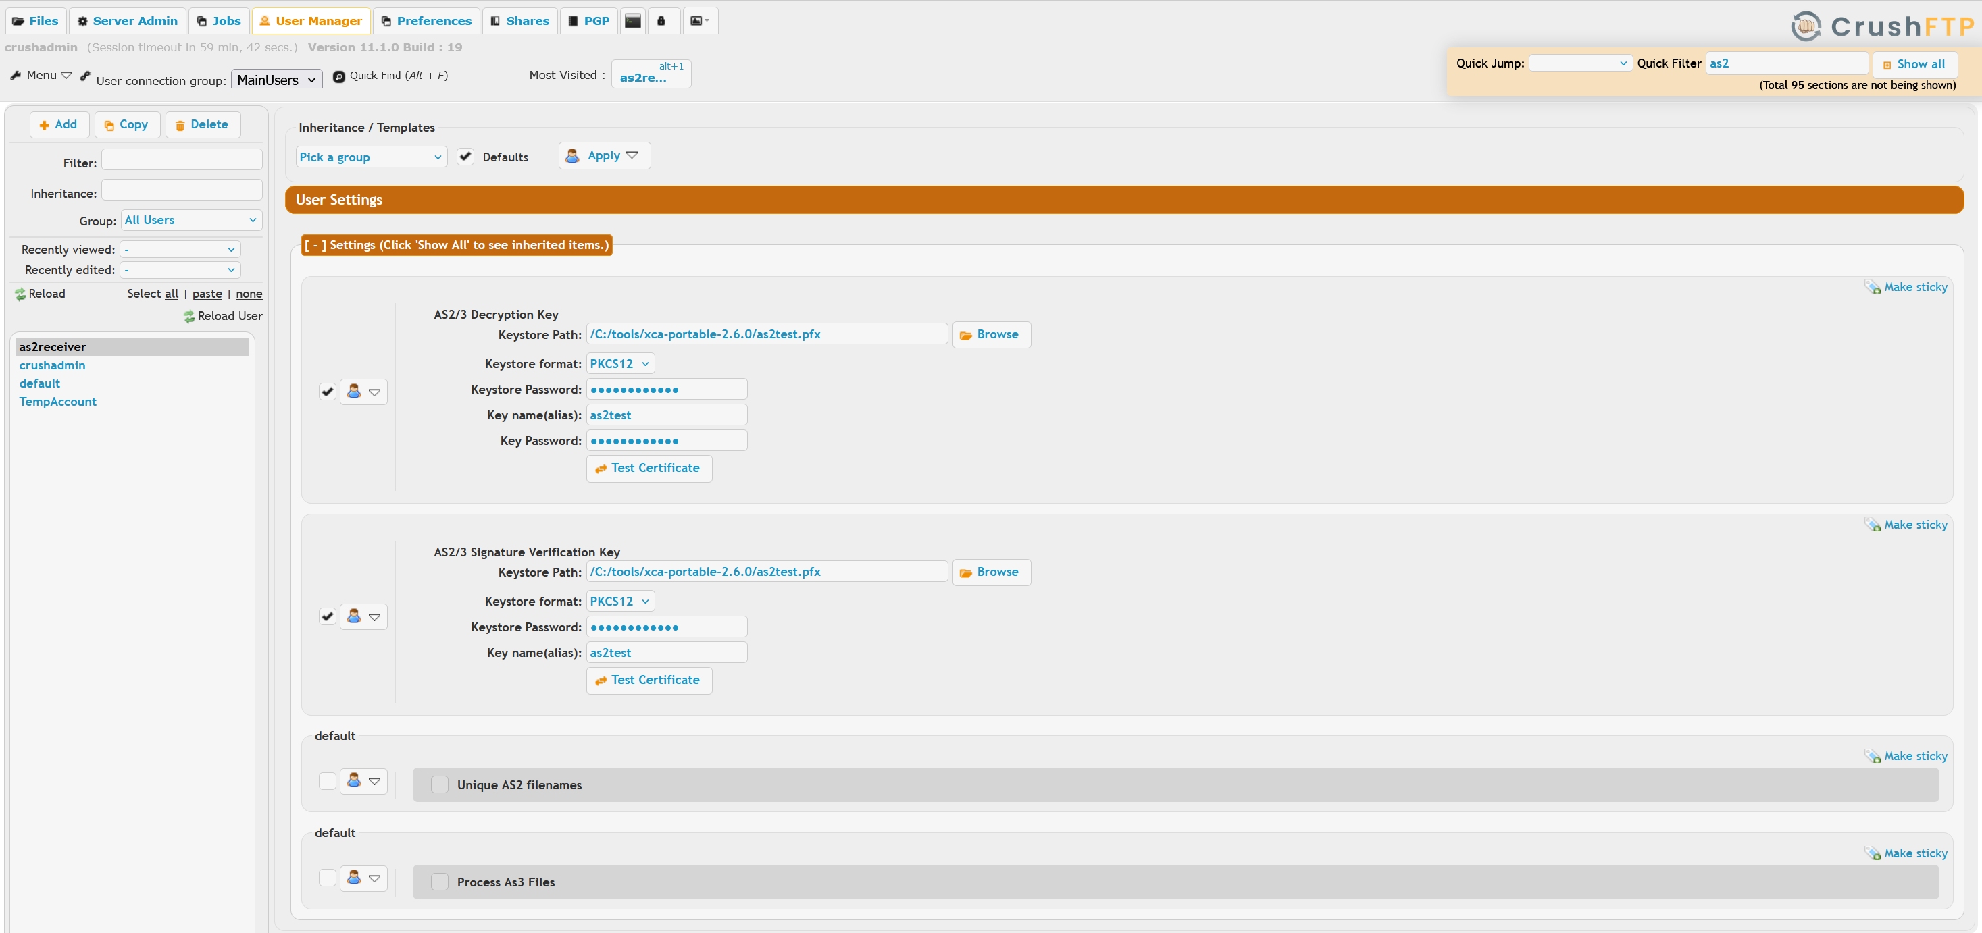Collapse the Settings section expander
Screen dimensions: 1982x933
click(314, 244)
